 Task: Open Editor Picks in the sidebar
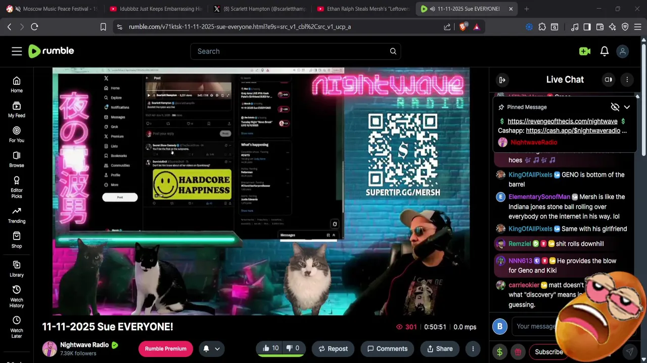17,187
